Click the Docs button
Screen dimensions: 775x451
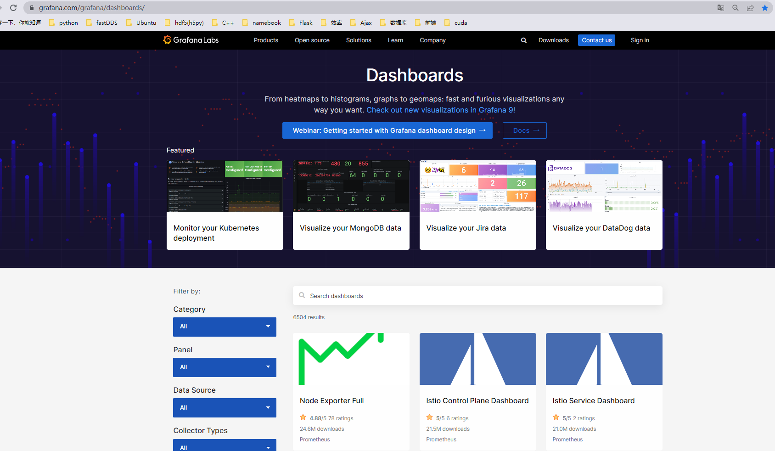tap(524, 130)
